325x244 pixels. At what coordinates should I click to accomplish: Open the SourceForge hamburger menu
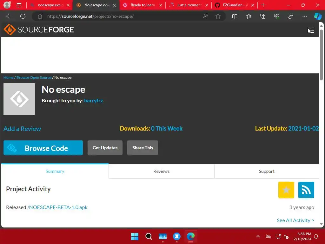[311, 30]
